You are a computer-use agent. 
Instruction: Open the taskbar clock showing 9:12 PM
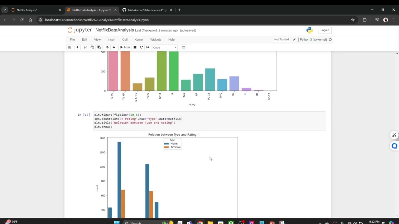coord(374,222)
